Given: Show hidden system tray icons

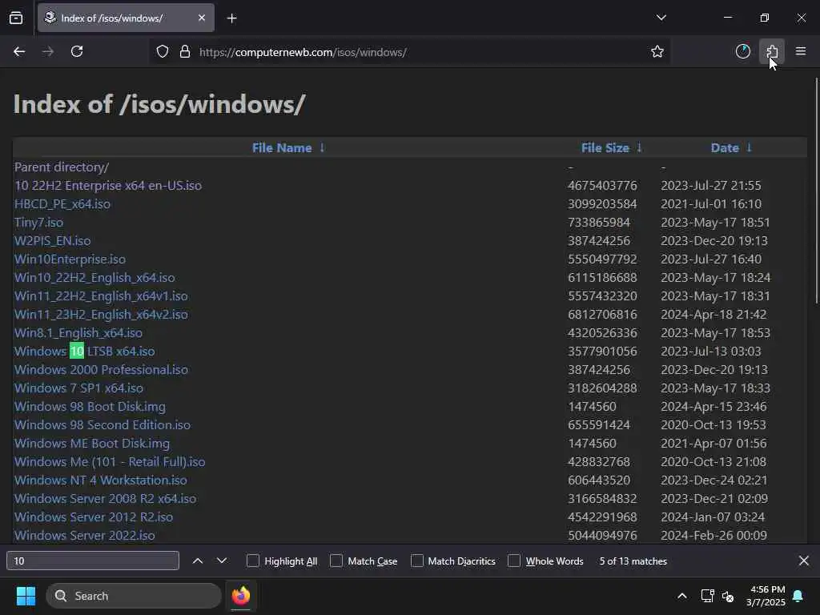Looking at the screenshot, I should [682, 596].
